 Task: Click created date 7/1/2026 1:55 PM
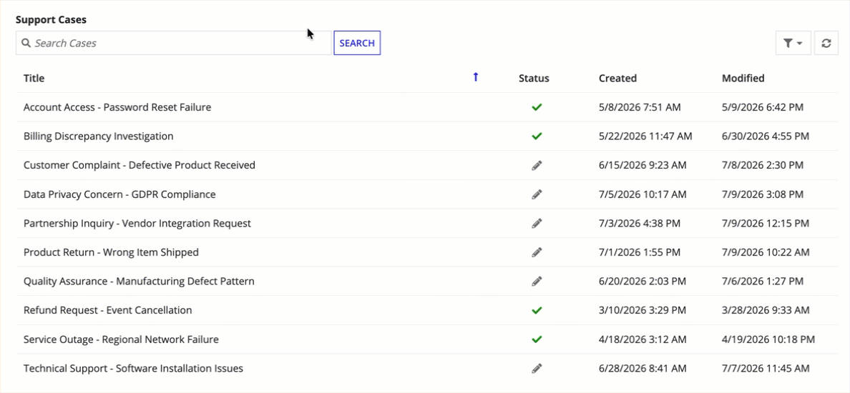[x=639, y=252]
